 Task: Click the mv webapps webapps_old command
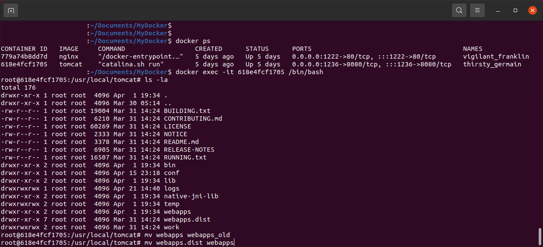(187, 235)
